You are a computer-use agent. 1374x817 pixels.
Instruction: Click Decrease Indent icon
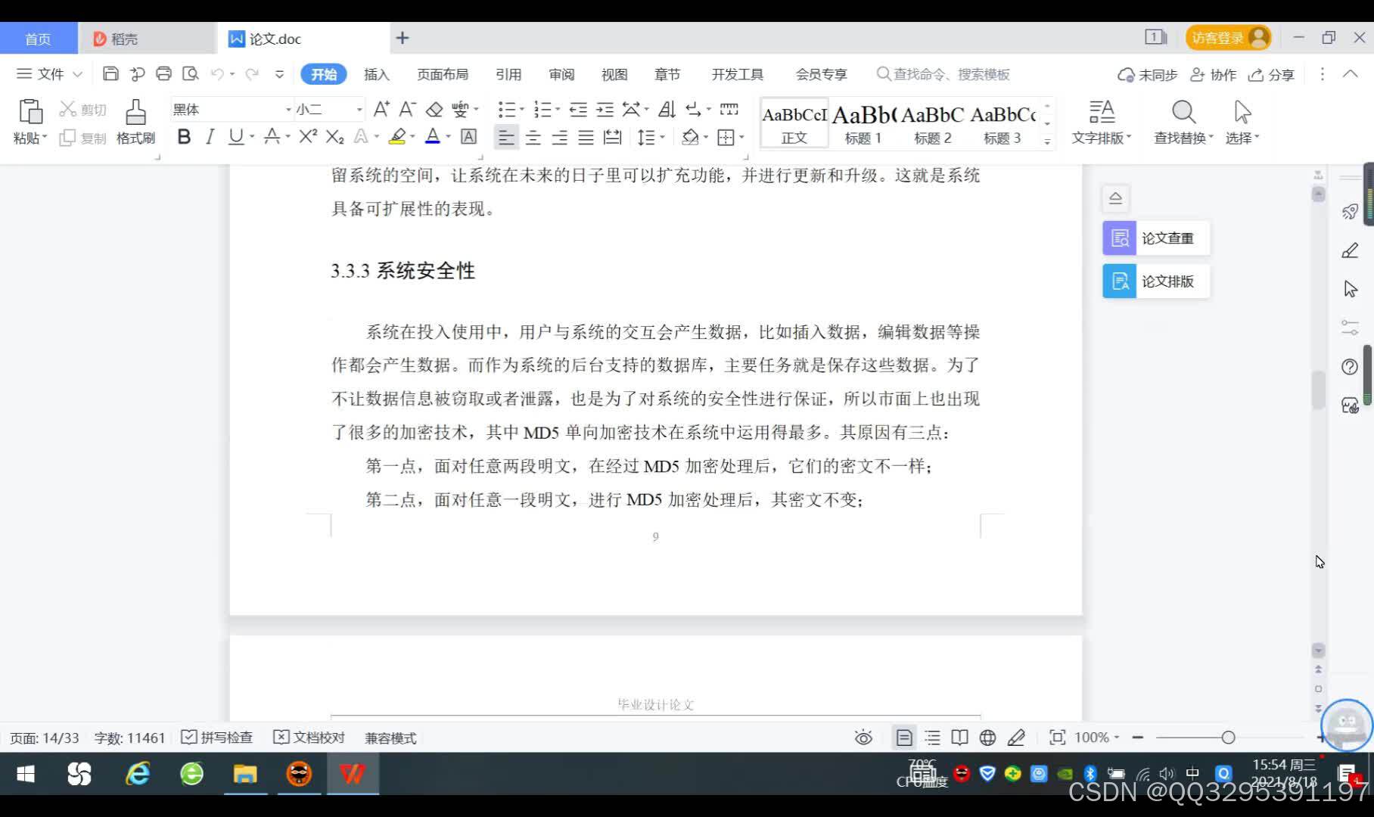(x=578, y=110)
